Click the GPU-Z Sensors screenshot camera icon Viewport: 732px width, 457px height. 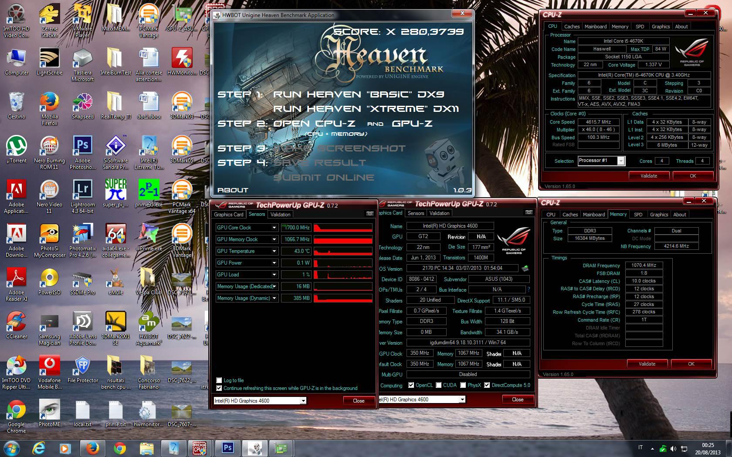point(369,214)
